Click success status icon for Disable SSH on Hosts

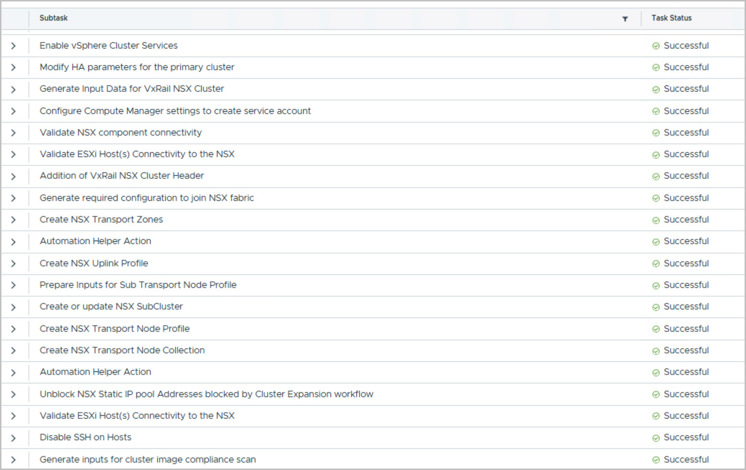(656, 438)
